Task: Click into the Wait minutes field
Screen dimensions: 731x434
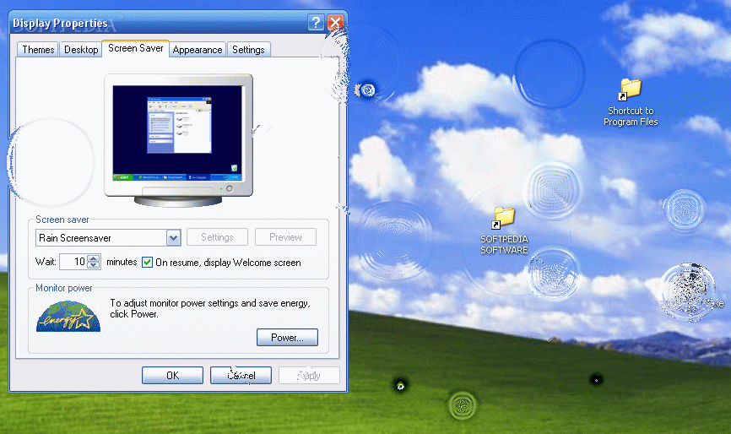Action: (73, 262)
